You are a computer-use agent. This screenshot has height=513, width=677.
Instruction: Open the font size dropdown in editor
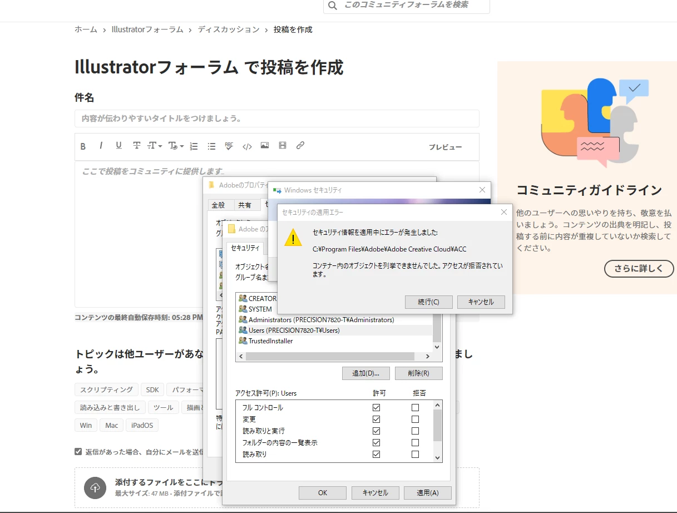pyautogui.click(x=154, y=146)
